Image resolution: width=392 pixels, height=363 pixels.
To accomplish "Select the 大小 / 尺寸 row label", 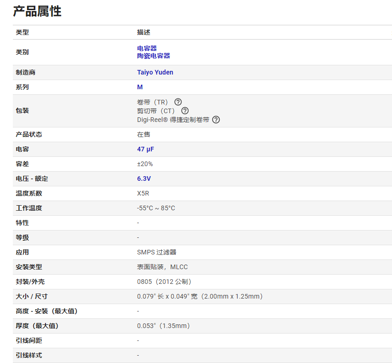I will pyautogui.click(x=32, y=296).
